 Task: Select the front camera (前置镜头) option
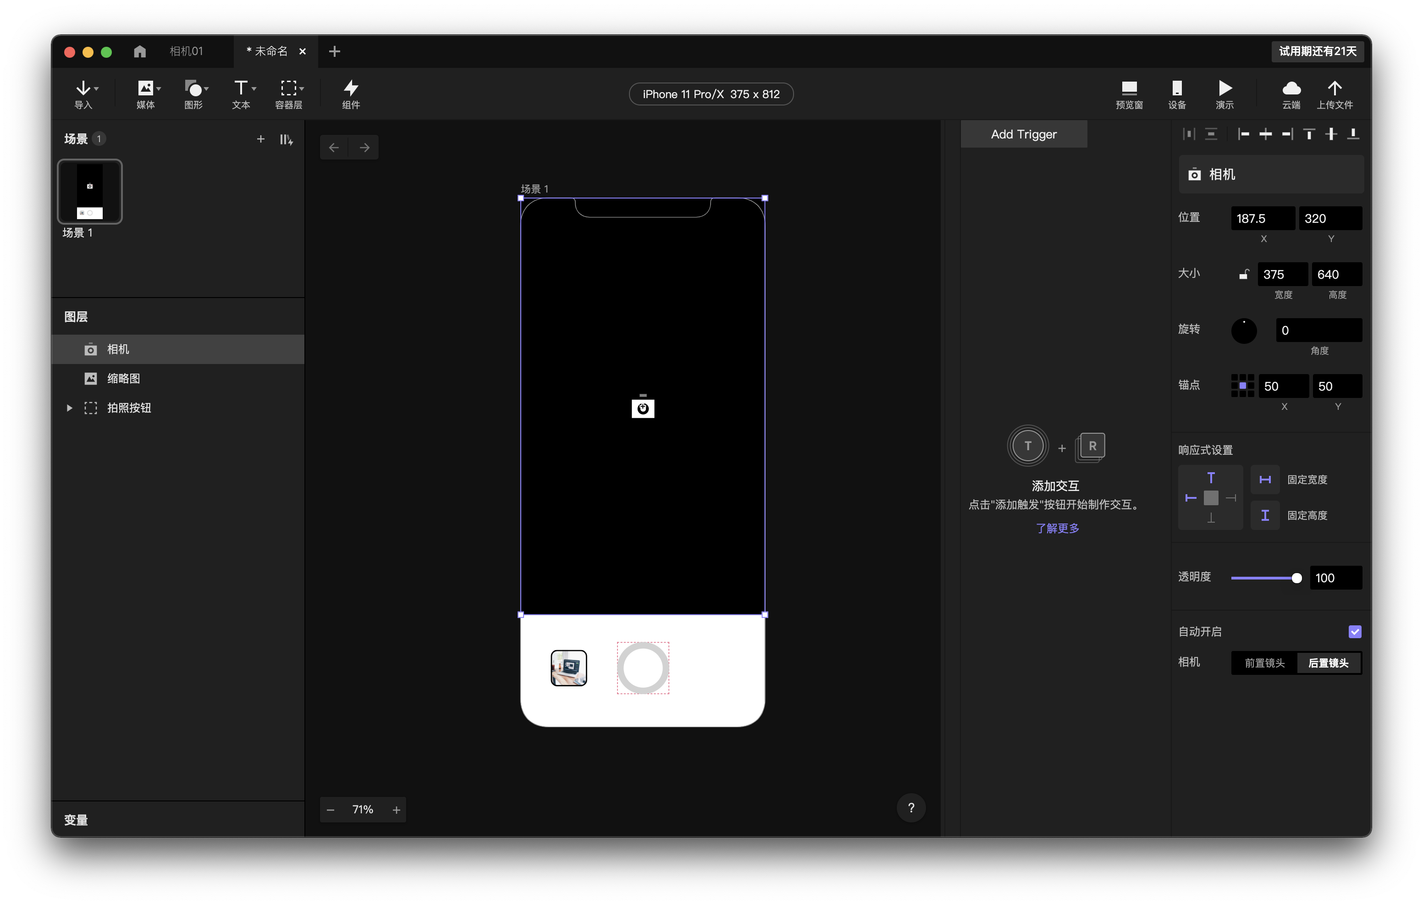tap(1264, 662)
